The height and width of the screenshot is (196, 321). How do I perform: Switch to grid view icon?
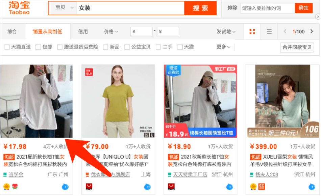(x=252, y=32)
